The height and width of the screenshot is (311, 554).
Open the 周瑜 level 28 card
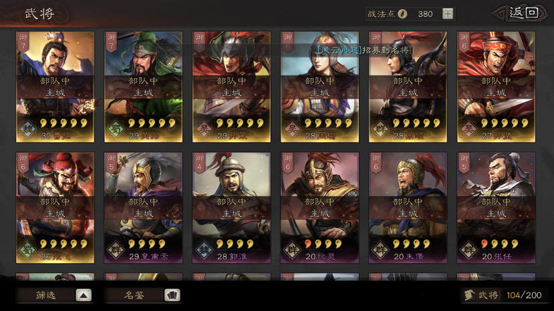(319, 87)
